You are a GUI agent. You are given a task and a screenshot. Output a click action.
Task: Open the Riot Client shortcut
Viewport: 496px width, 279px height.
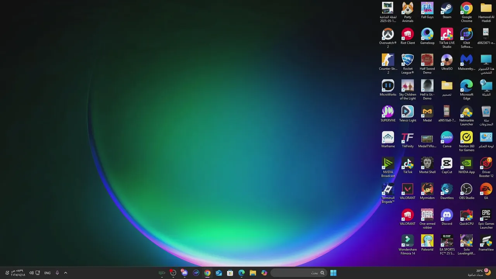click(407, 36)
